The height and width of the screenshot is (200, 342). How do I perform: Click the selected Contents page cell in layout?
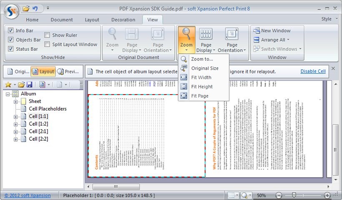click(146, 136)
